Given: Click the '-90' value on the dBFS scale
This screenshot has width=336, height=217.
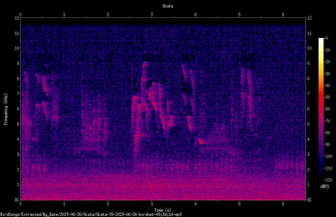Looking at the screenshot, I should [x=327, y=145].
